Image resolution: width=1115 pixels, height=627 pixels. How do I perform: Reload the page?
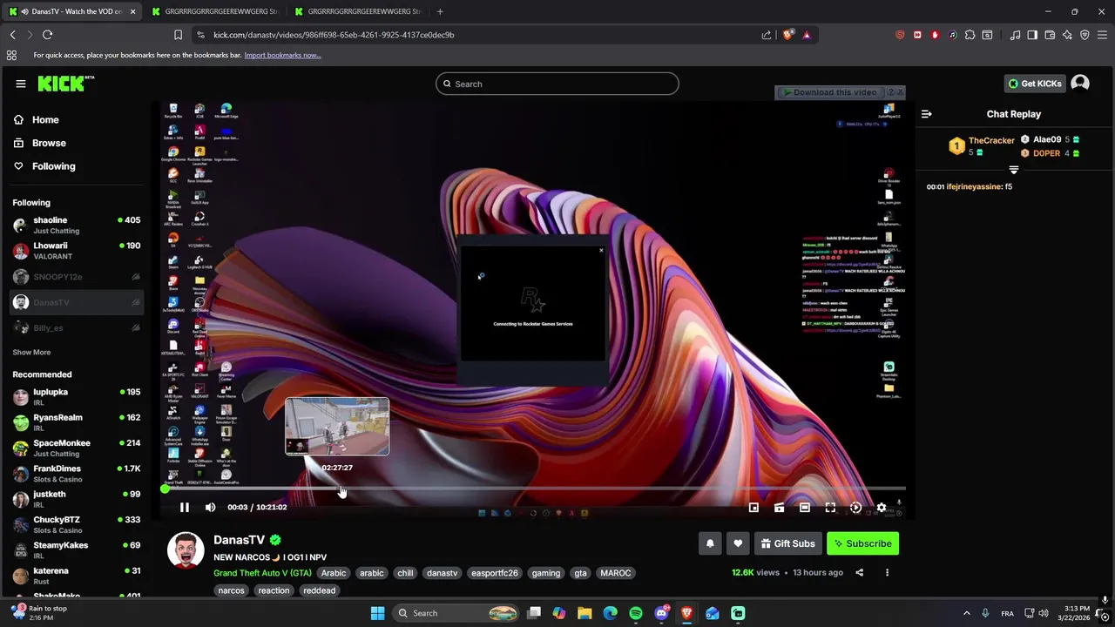pyautogui.click(x=47, y=35)
